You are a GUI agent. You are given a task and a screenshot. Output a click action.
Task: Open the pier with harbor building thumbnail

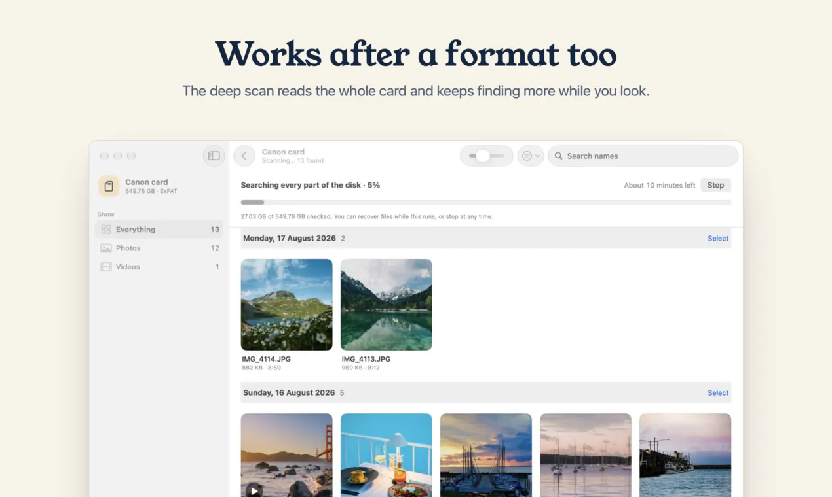[x=685, y=455]
